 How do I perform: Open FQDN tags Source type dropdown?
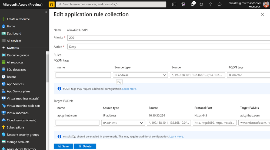[140, 75]
